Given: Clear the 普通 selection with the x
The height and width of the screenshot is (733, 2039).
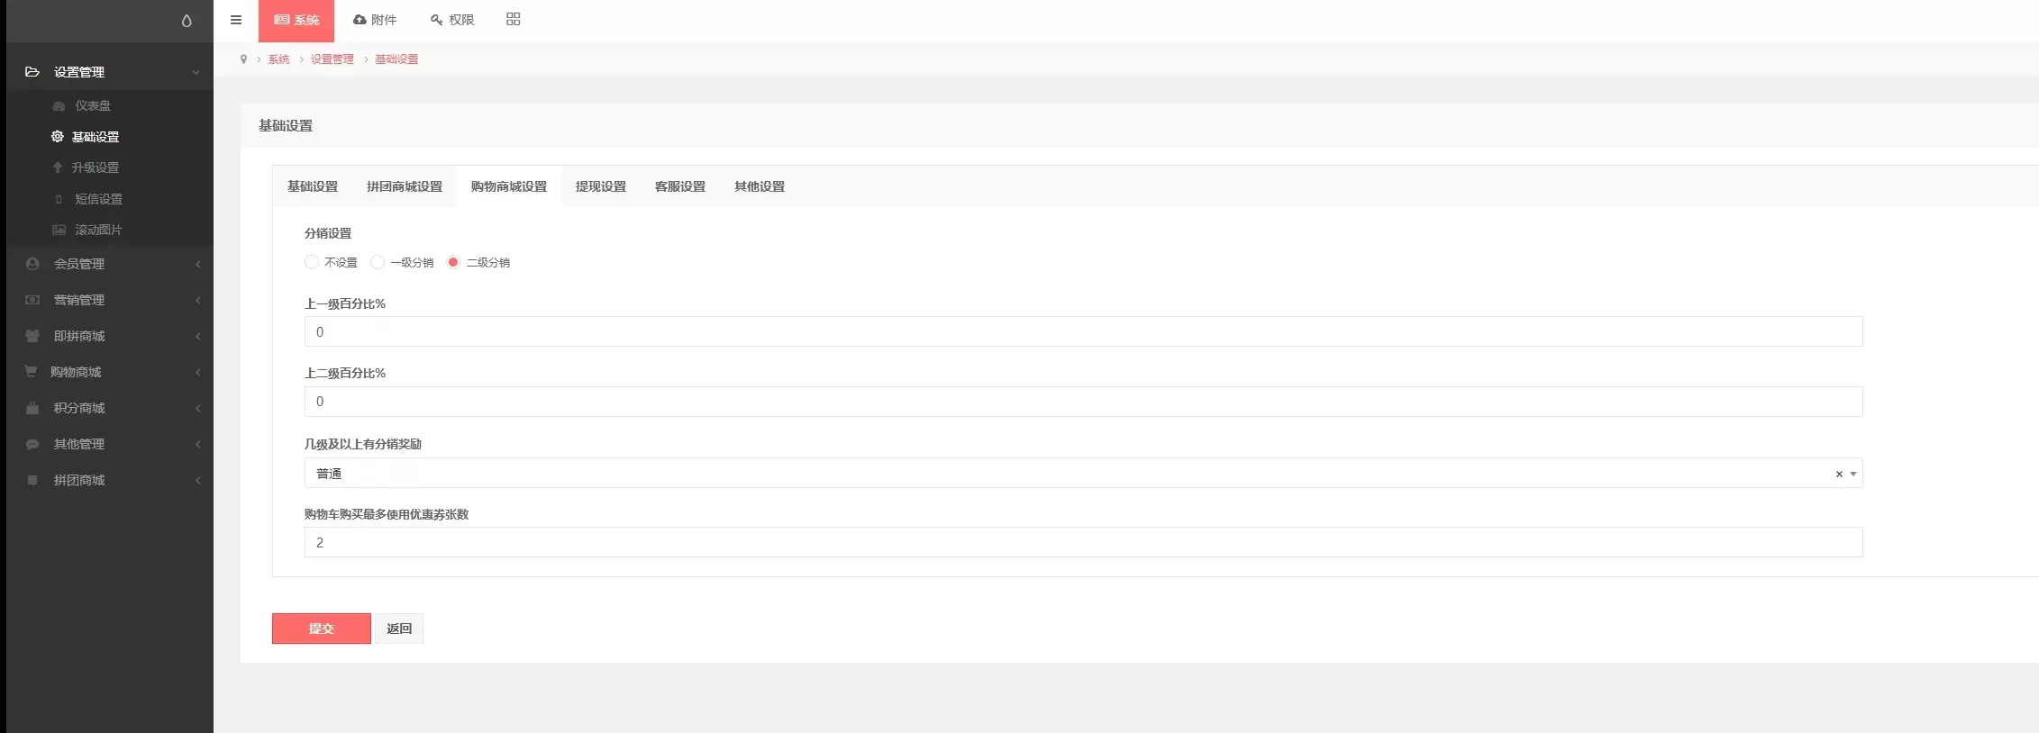Looking at the screenshot, I should [1839, 474].
